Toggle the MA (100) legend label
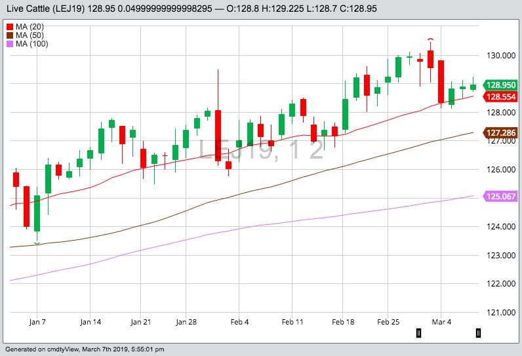 [x=32, y=44]
